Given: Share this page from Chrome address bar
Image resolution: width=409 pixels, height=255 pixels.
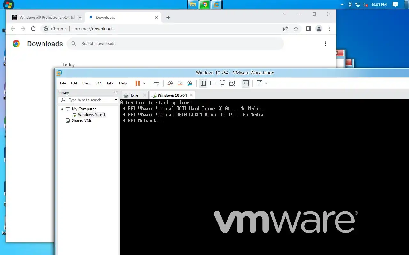Looking at the screenshot, I should tap(286, 29).
